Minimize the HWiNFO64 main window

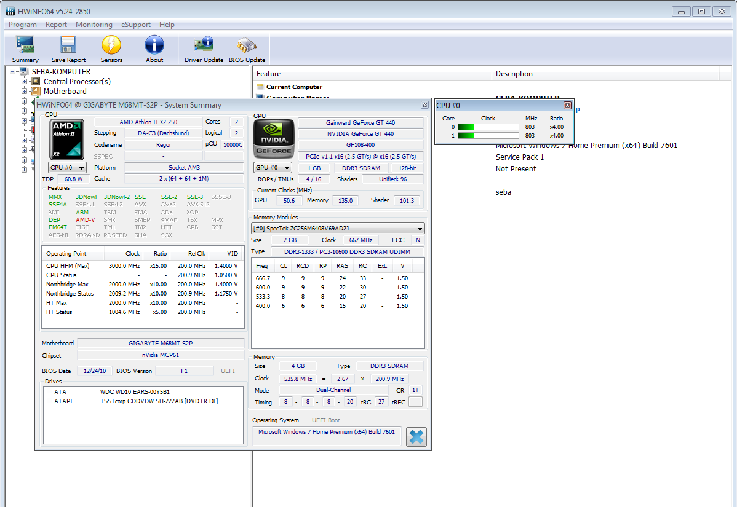click(681, 11)
